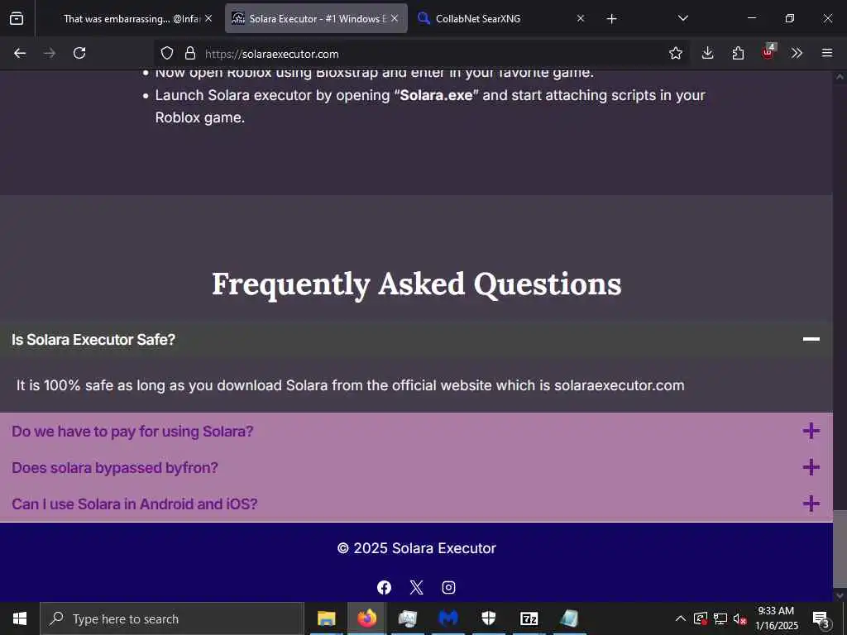Viewport: 847px width, 635px height.
Task: Click the network status tray icon
Action: click(720, 618)
